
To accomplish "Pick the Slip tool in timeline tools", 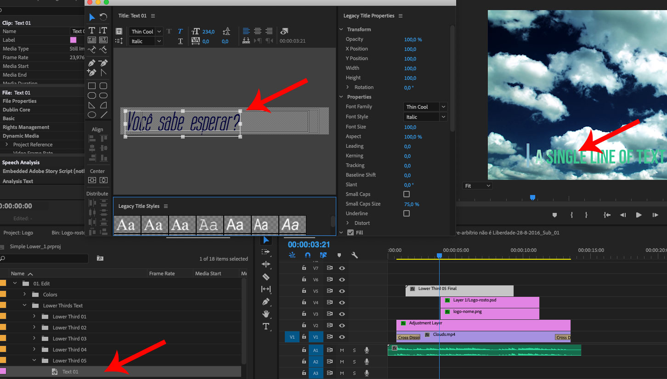I will [x=266, y=289].
